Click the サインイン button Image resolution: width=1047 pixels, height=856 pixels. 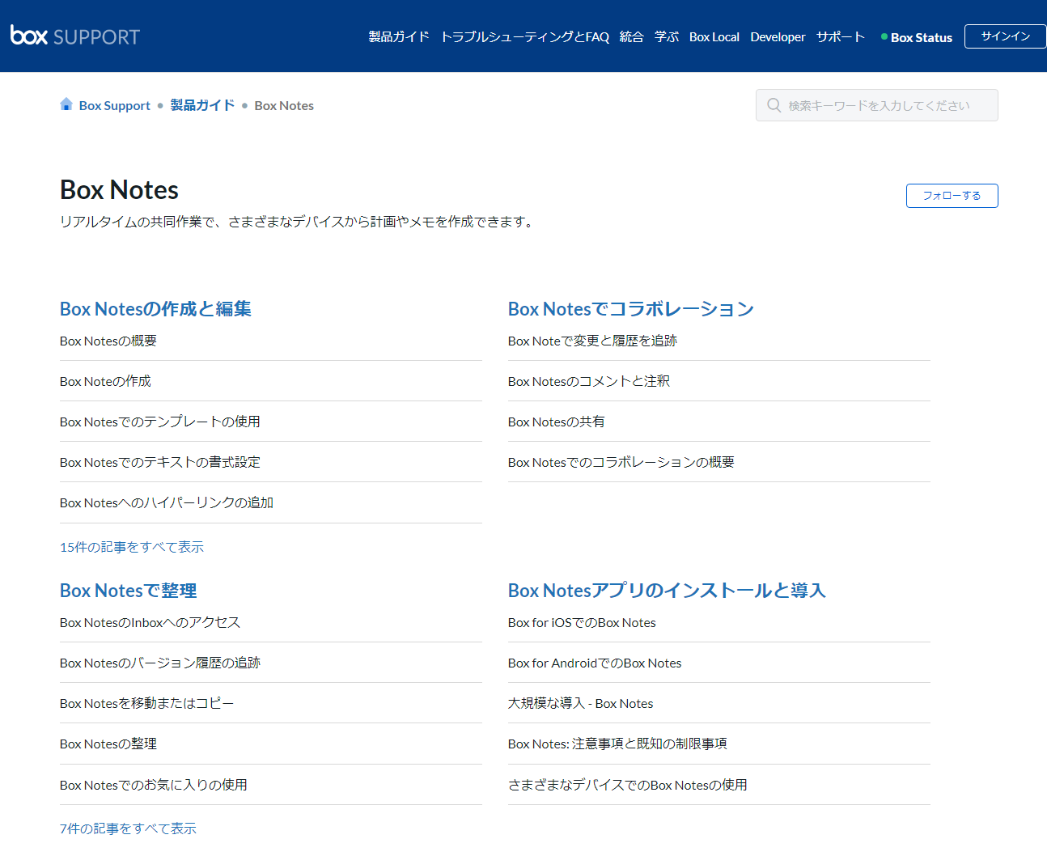coord(1006,36)
